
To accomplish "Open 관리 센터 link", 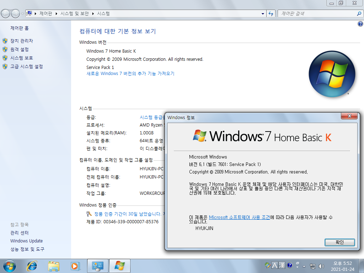I will tap(20, 233).
